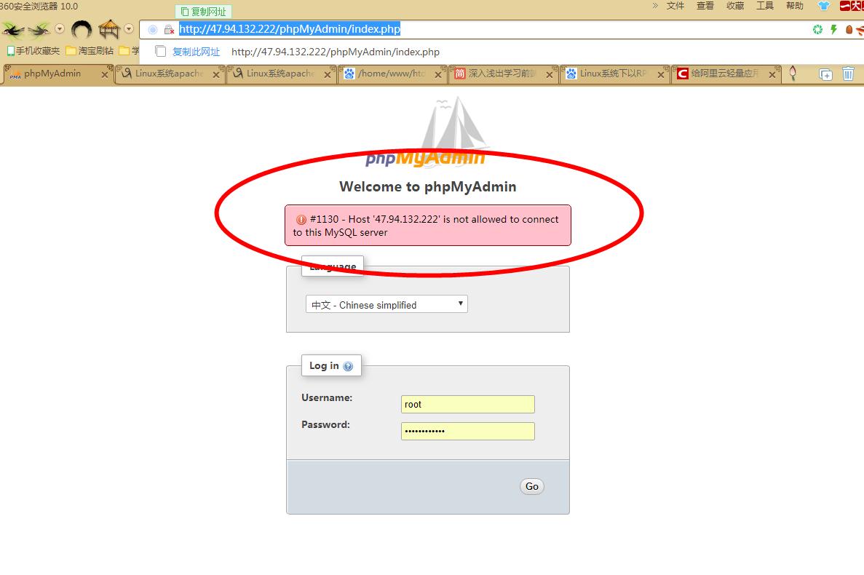Open the dropdown next to pavilion icon
Viewport: 864px width, 575px height.
tap(129, 28)
